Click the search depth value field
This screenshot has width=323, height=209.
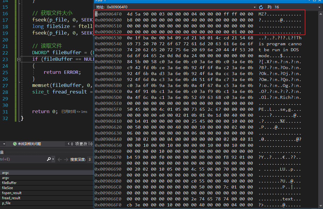pos(89,160)
